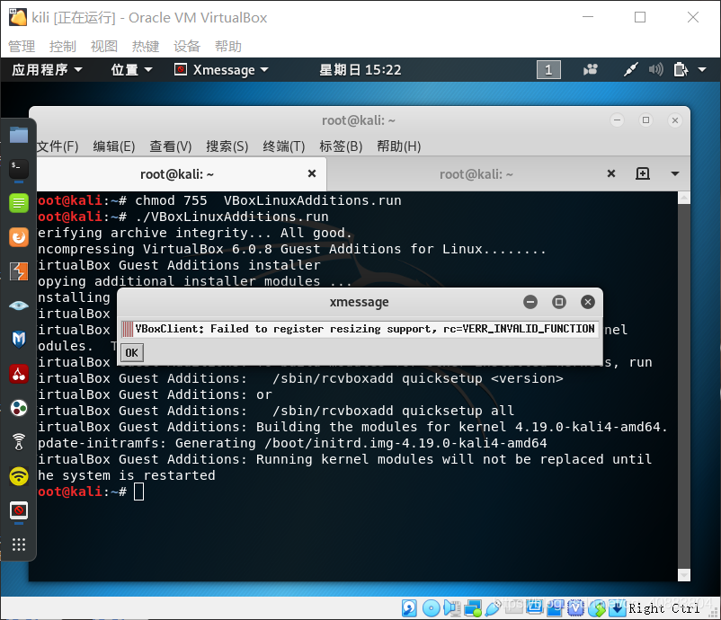Open the screen recorder camera icon

point(591,70)
